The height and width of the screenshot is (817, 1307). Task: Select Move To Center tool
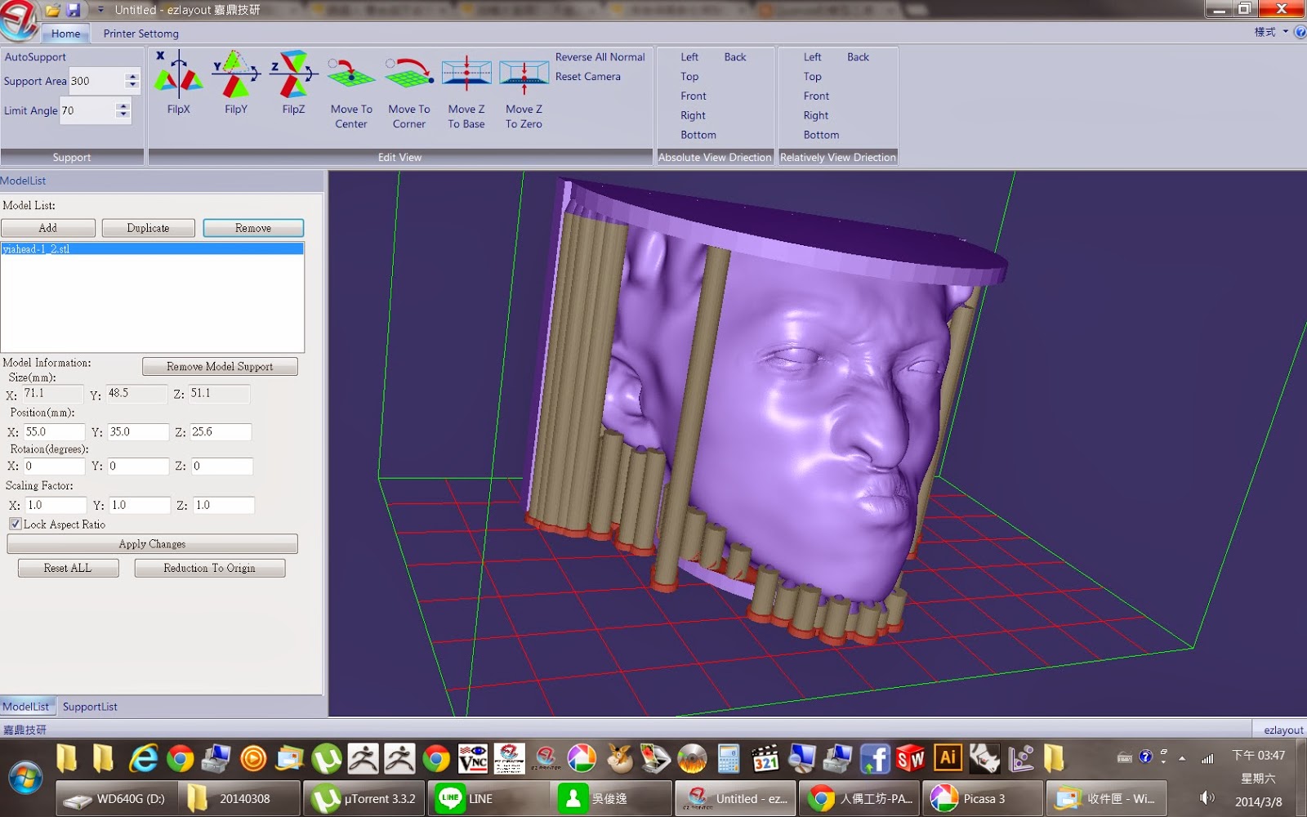coord(351,75)
